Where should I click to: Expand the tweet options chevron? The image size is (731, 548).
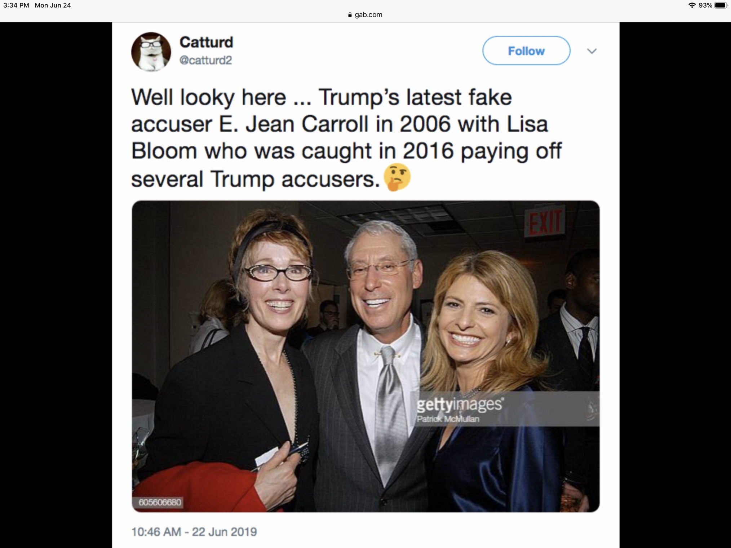coord(592,51)
